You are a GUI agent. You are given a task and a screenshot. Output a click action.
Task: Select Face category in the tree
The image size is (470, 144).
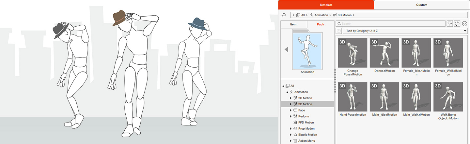coord(301,110)
